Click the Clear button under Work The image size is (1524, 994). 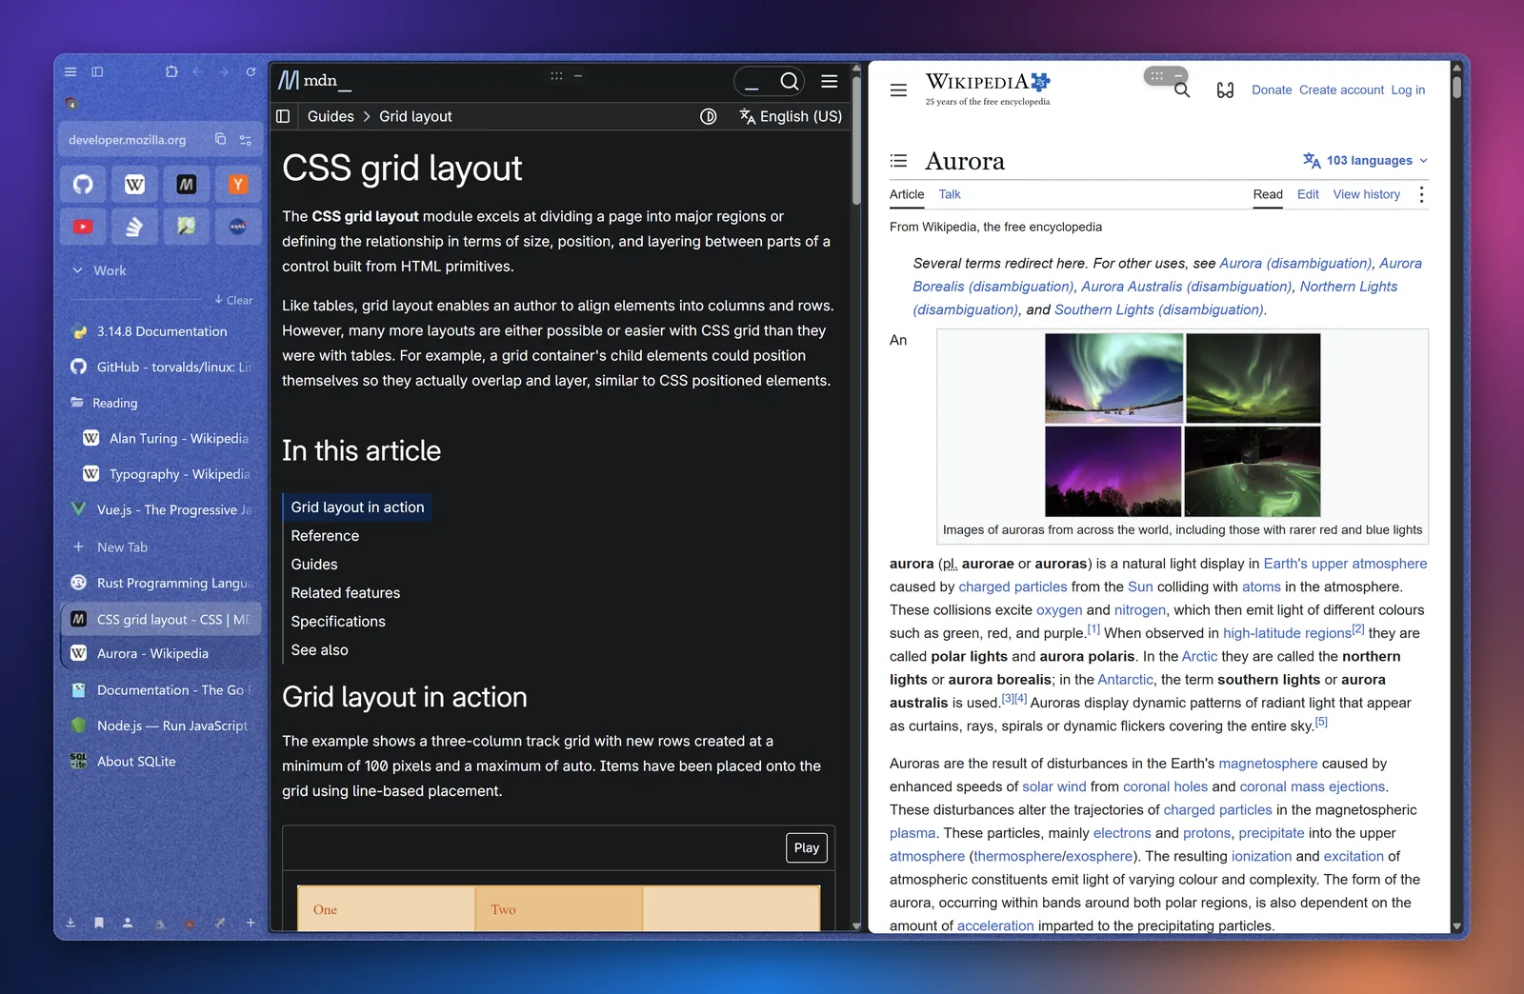click(234, 300)
